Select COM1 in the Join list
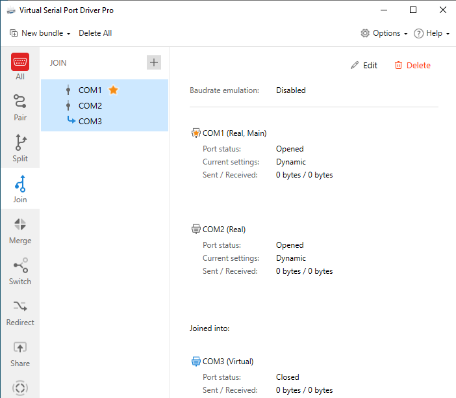The image size is (456, 398). point(90,90)
